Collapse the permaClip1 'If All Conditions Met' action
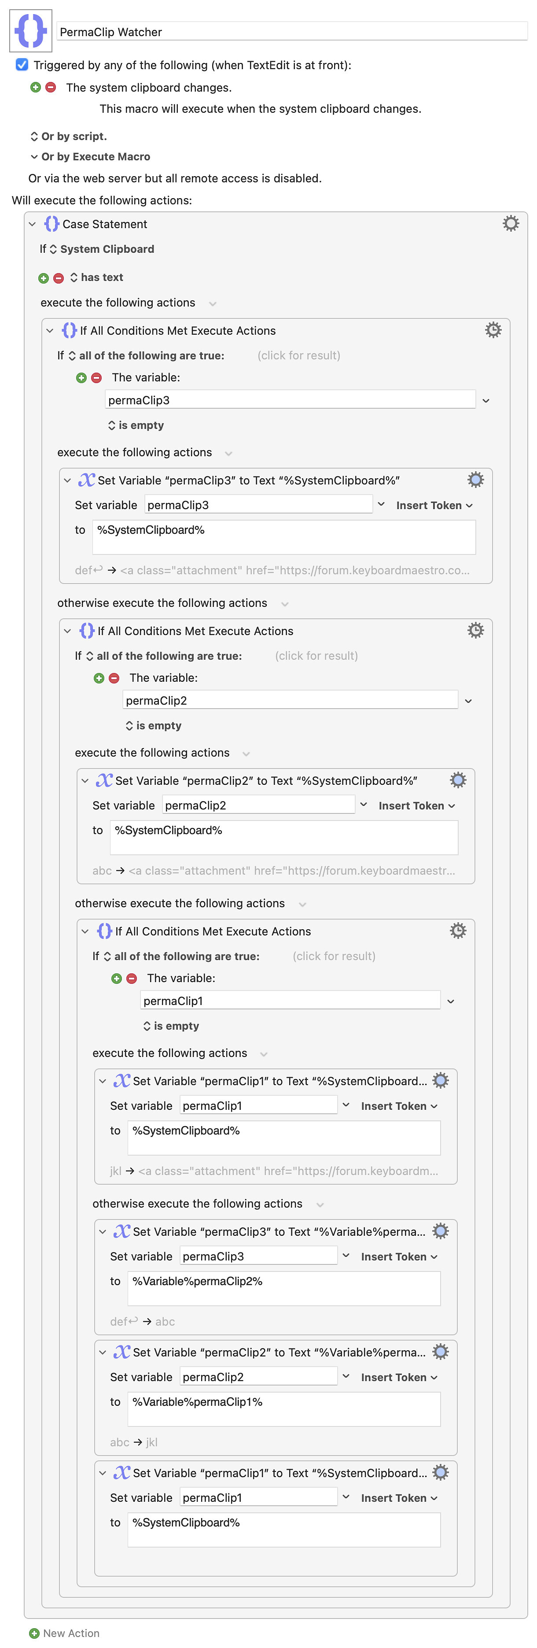The height and width of the screenshot is (1648, 537). click(x=85, y=931)
